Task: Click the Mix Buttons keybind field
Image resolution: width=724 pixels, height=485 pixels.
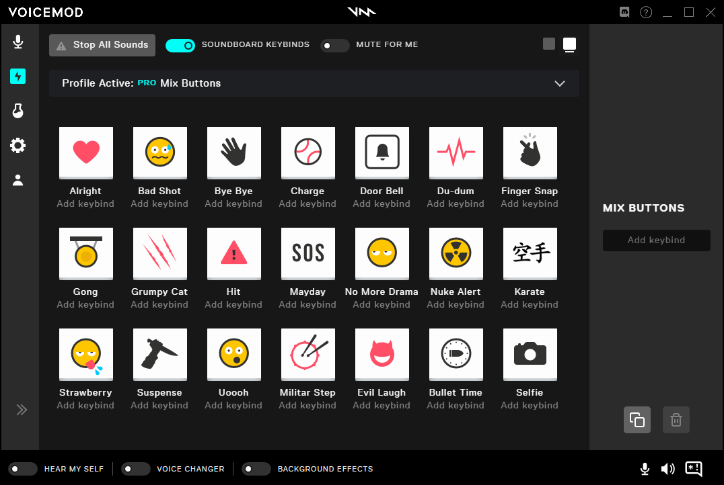Action: pos(656,240)
